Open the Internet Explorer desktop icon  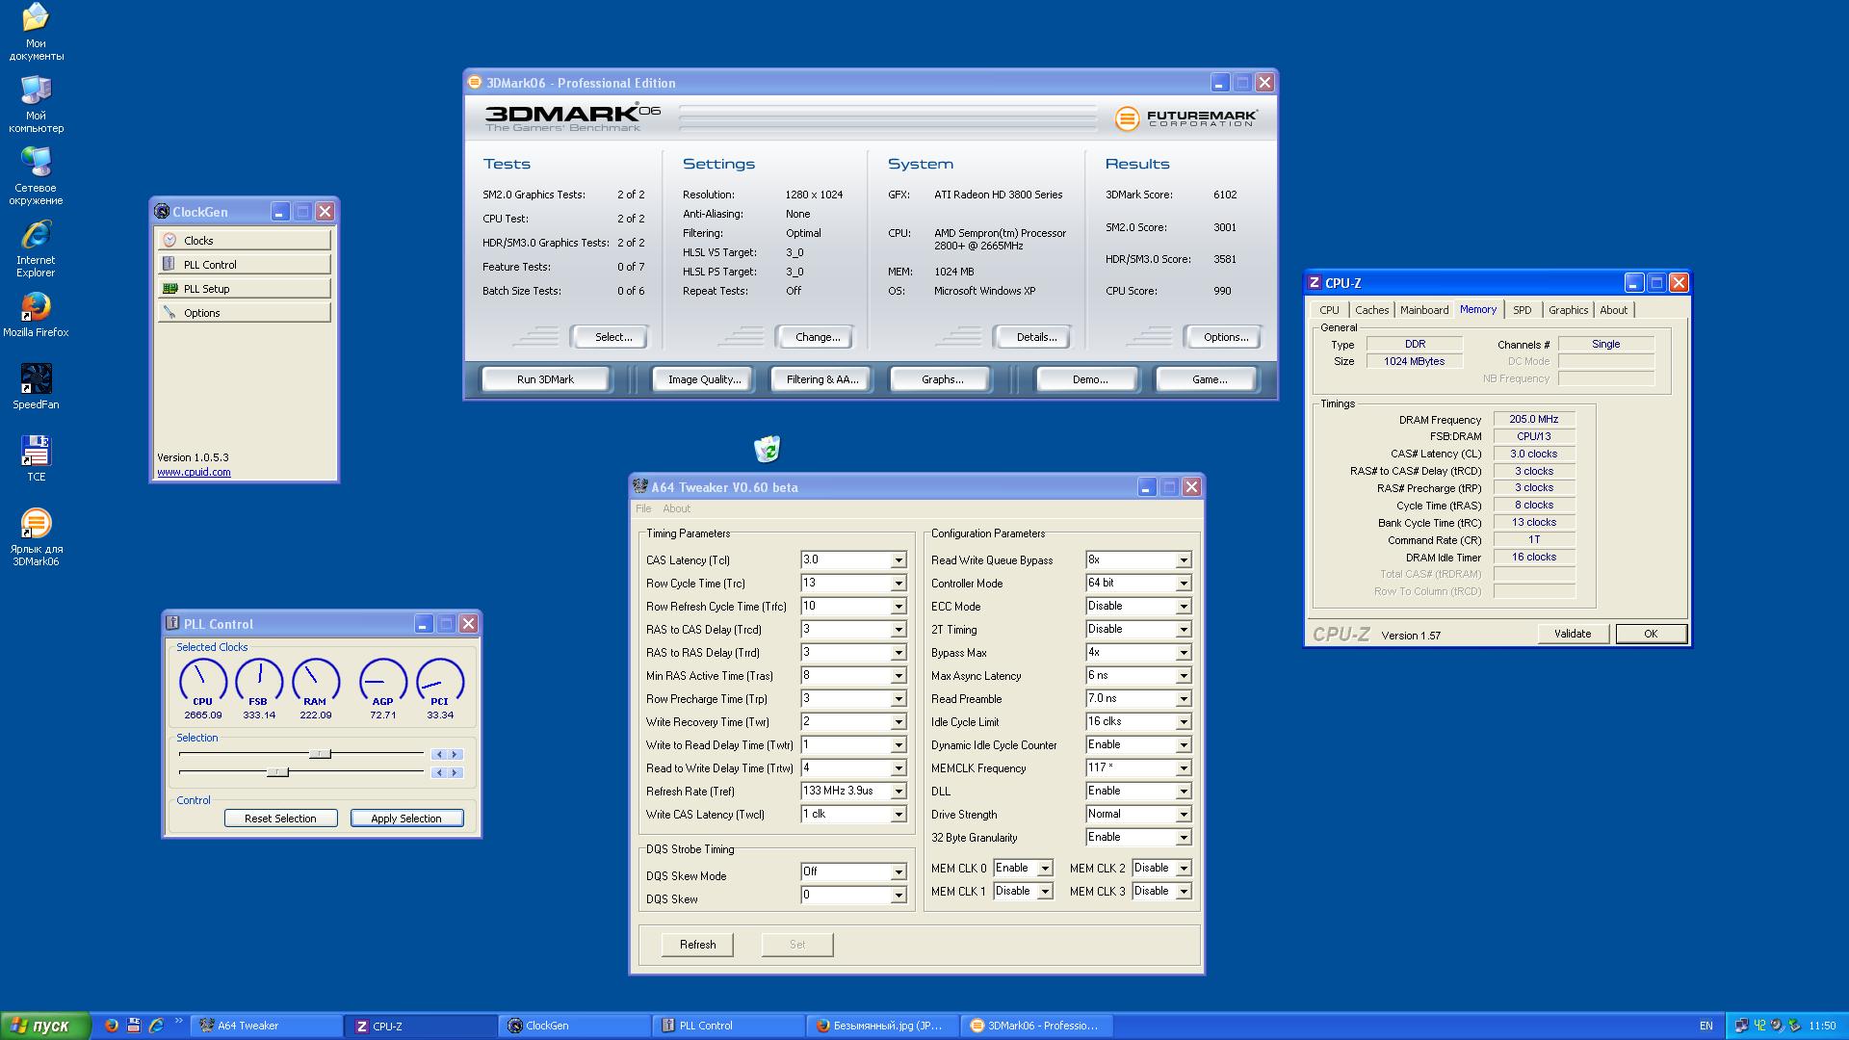(x=36, y=235)
